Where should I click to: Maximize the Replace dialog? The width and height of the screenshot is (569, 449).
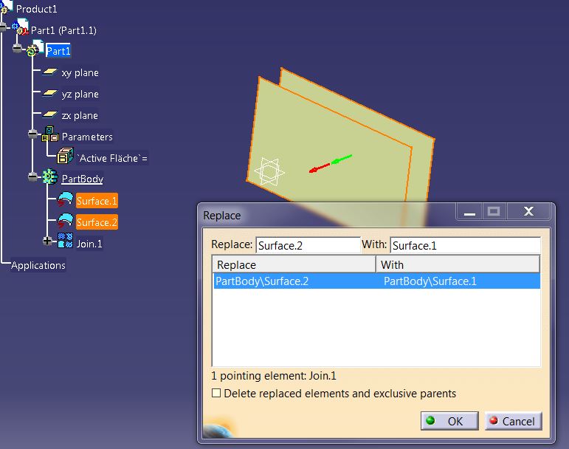tap(494, 212)
